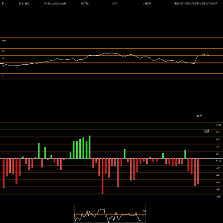The height and width of the screenshot is (223, 223).
Task: Click the 'MR' panel label
Action: tap(199, 116)
